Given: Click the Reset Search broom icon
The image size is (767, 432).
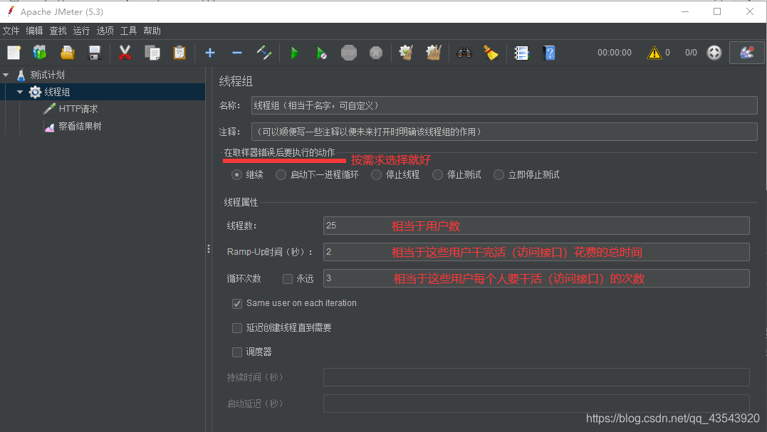Looking at the screenshot, I should [x=491, y=53].
